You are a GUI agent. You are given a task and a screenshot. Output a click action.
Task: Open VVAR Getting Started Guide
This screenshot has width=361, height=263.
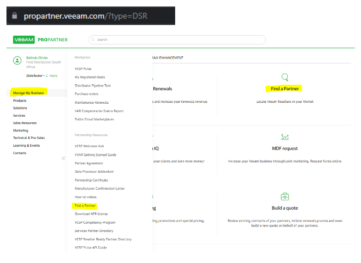95,155
